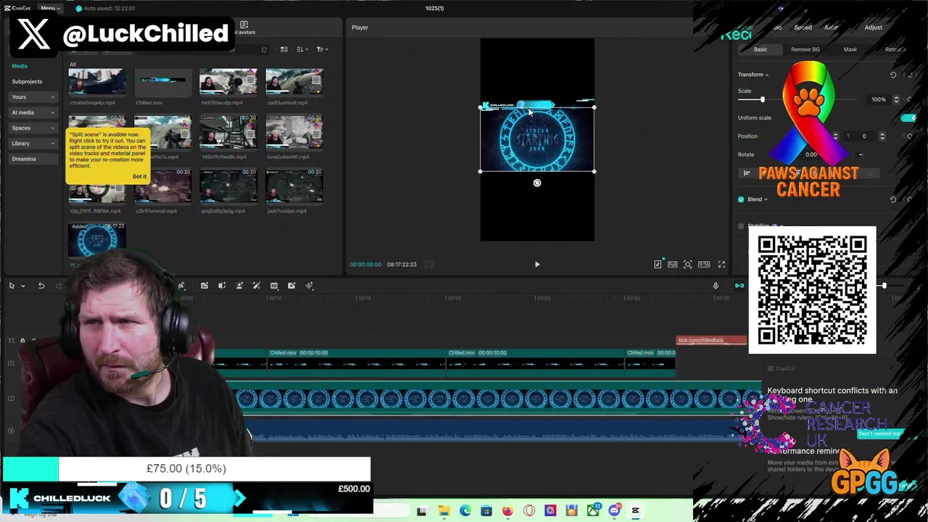Play the preview in the Player
Viewport: 928px width, 522px height.
click(537, 265)
